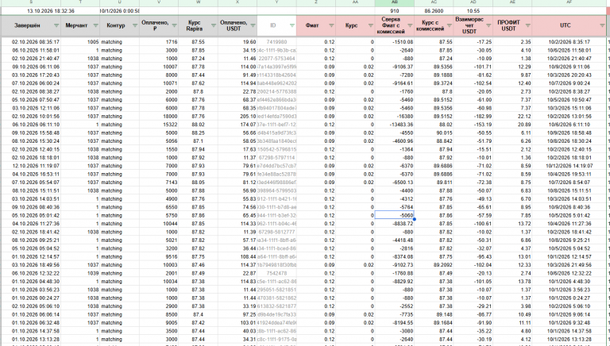Open the filter for Взаиморасчет USDT column
The height and width of the screenshot is (346, 610).
click(x=488, y=25)
